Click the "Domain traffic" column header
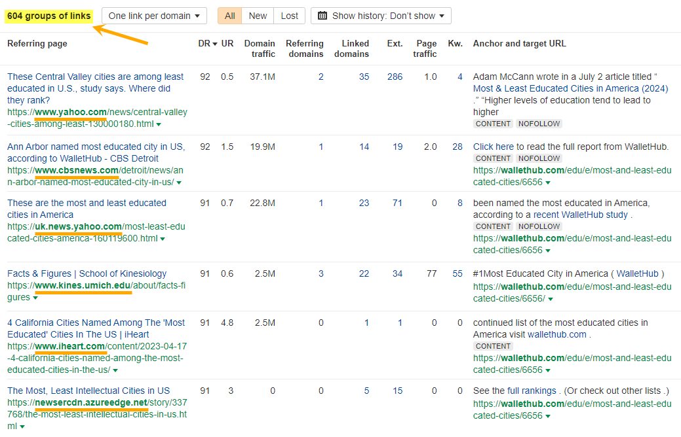Image resolution: width=681 pixels, height=437 pixels. 260,48
